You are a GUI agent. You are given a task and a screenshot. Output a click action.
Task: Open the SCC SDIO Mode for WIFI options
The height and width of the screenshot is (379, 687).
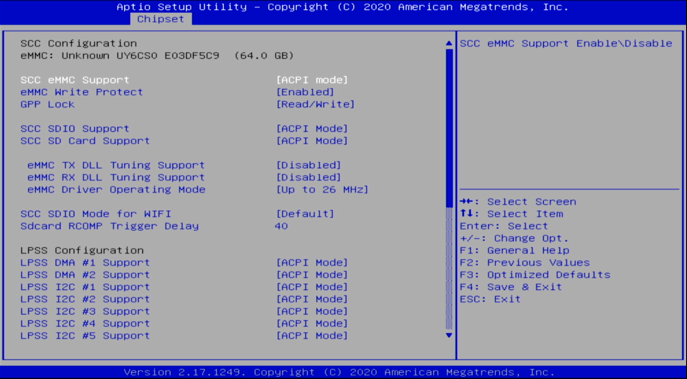point(305,214)
